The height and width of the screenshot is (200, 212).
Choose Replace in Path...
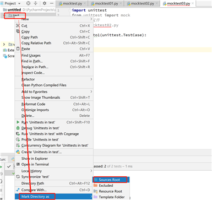tap(54, 67)
